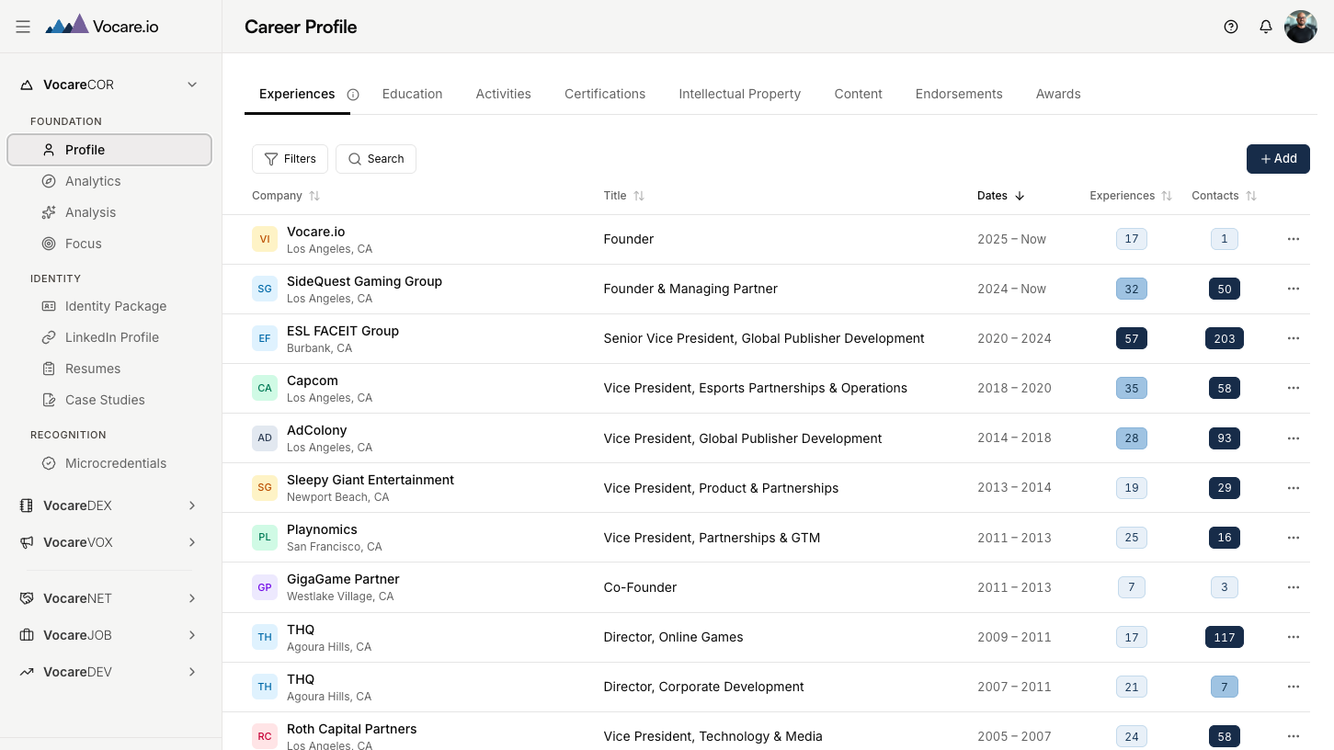Sort by Title column arrows

pyautogui.click(x=639, y=196)
